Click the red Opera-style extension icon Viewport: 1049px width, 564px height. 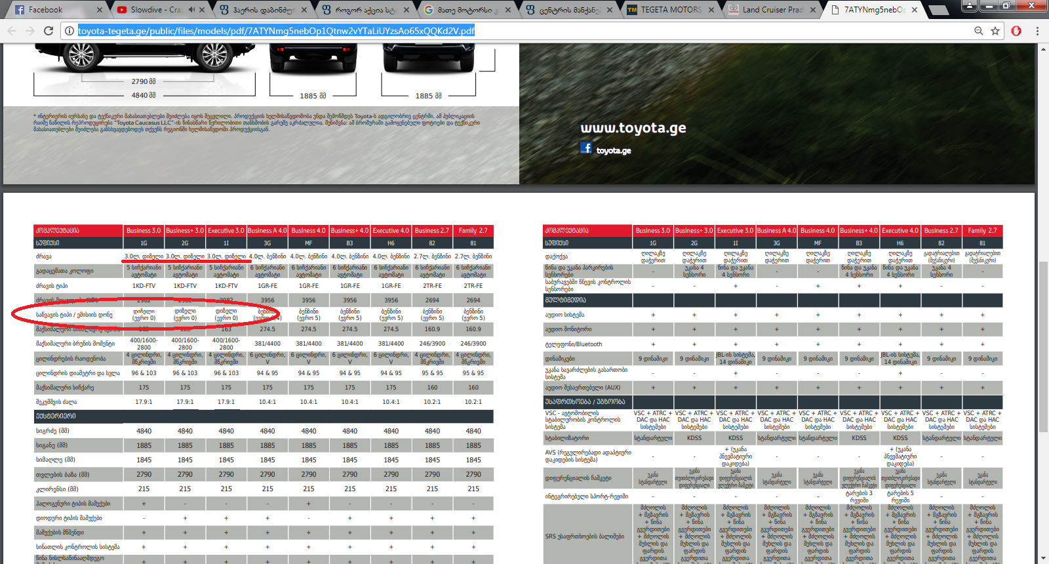1016,31
